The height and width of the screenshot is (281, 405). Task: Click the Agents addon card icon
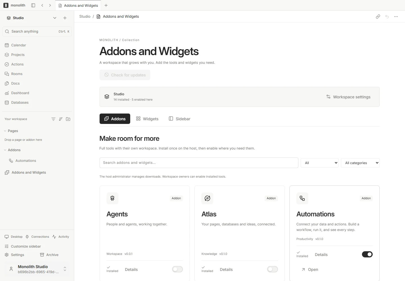pos(112,198)
